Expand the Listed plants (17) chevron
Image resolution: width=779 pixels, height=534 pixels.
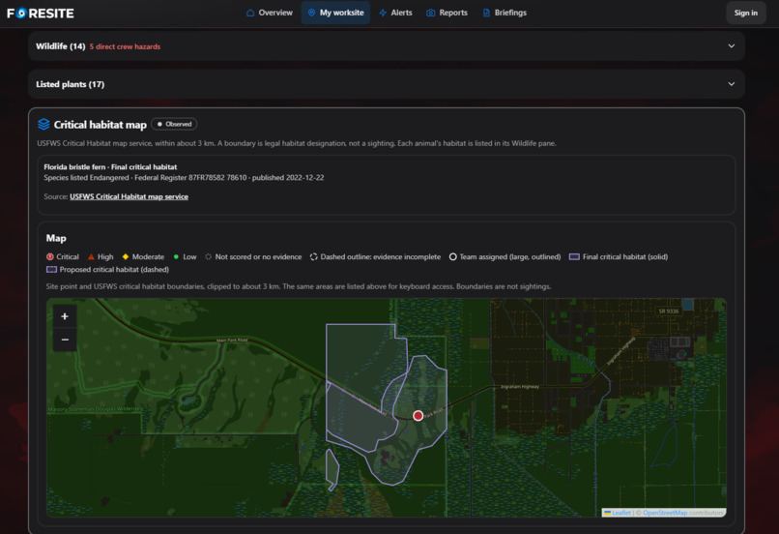pyautogui.click(x=732, y=84)
